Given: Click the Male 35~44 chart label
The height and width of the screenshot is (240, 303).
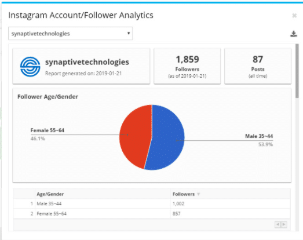Looking at the screenshot, I should [x=259, y=136].
